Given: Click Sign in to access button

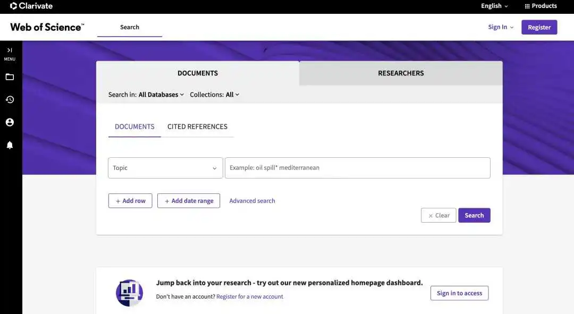Looking at the screenshot, I should (x=459, y=293).
